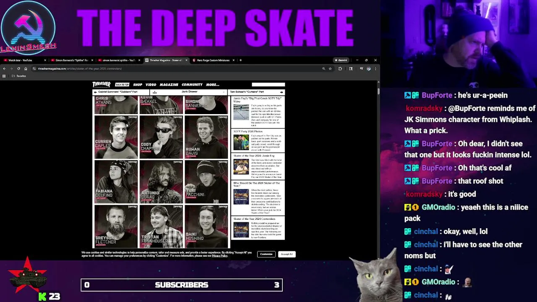This screenshot has width=537, height=302.
Task: Click the next-article right arrow icon
Action: coord(282,92)
